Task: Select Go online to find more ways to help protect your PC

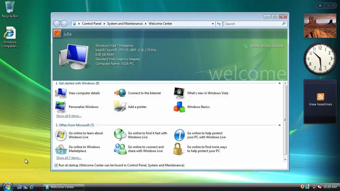Action: click(x=200, y=149)
